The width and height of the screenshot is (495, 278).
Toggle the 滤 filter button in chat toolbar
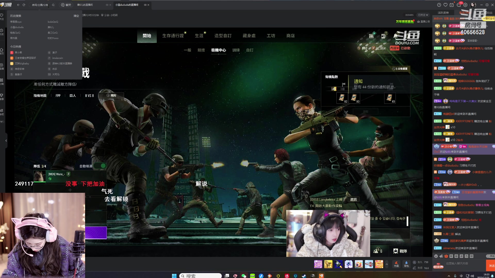click(x=461, y=256)
